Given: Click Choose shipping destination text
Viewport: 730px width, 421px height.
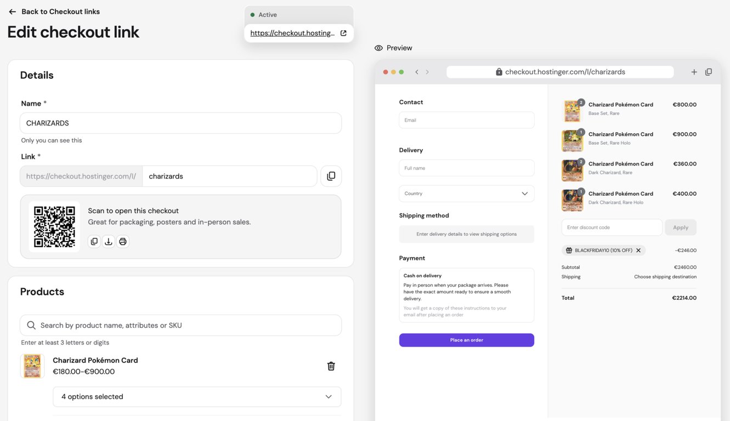Looking at the screenshot, I should (x=665, y=277).
